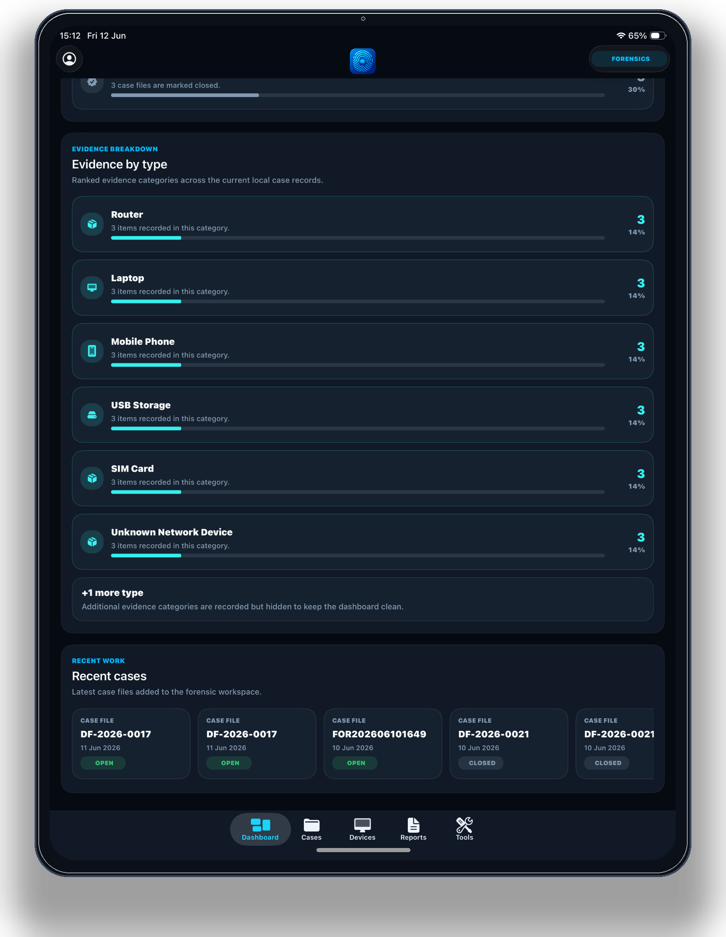Click the 'Evidence by type' heading

point(119,164)
